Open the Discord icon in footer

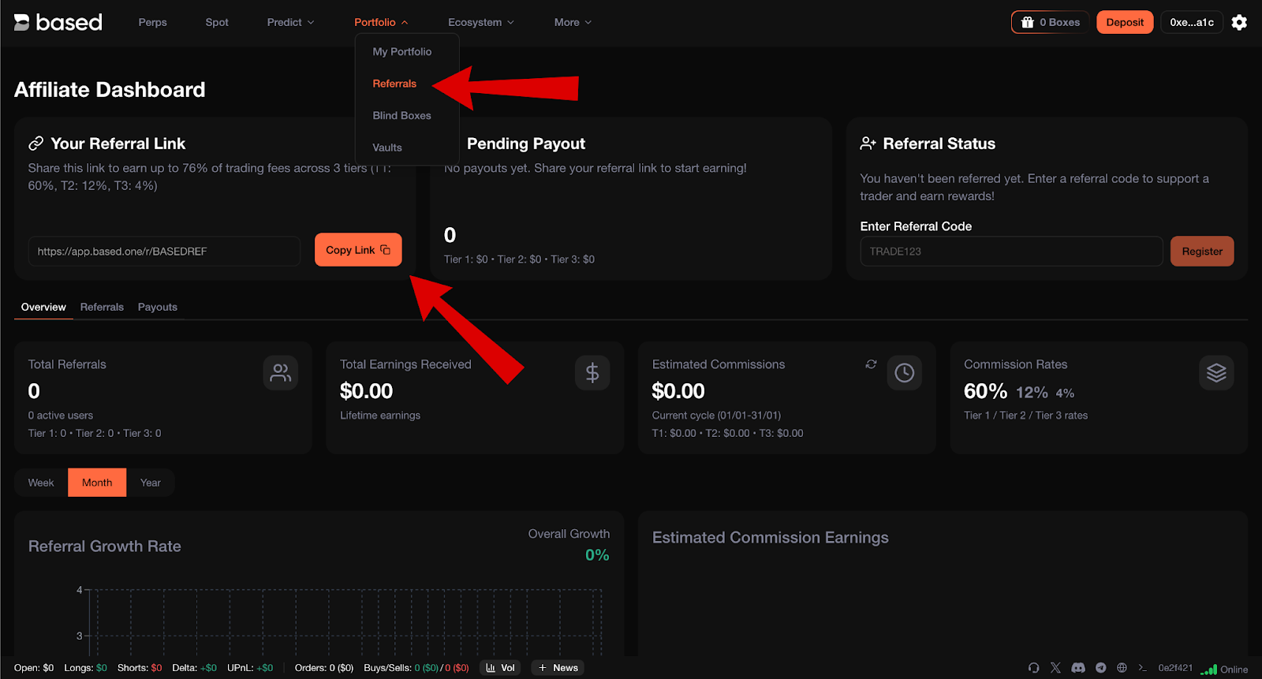1078,668
